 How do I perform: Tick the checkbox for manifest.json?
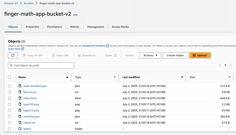coord(9,116)
